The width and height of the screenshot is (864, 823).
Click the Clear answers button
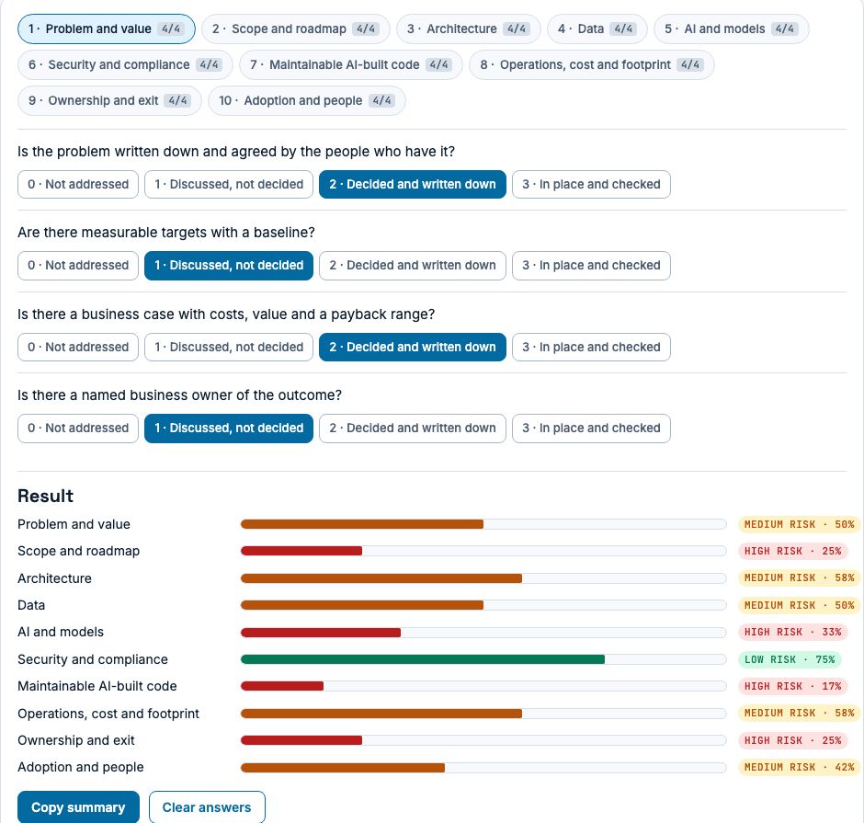pos(207,807)
